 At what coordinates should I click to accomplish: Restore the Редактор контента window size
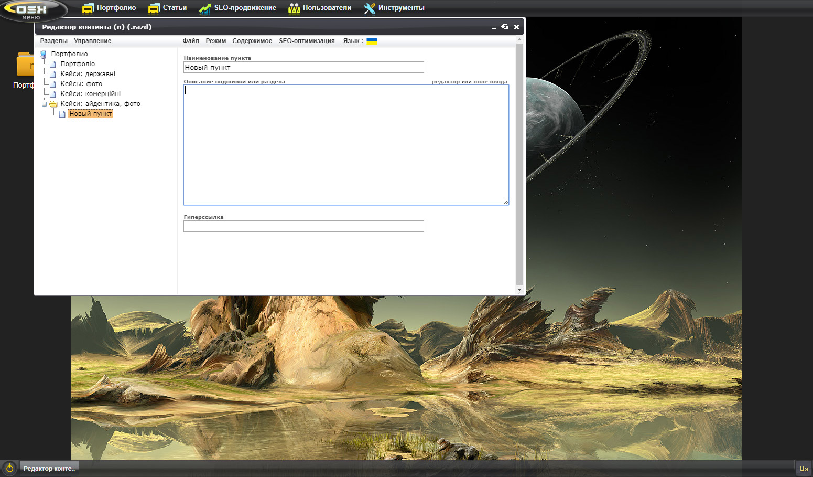(x=505, y=27)
